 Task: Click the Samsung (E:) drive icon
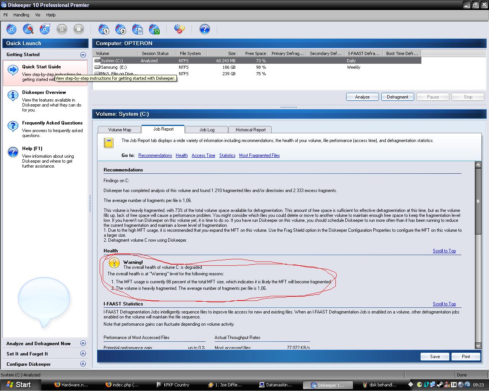point(98,67)
